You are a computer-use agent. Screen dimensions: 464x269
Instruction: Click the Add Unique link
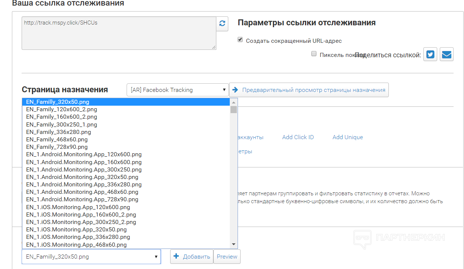347,137
